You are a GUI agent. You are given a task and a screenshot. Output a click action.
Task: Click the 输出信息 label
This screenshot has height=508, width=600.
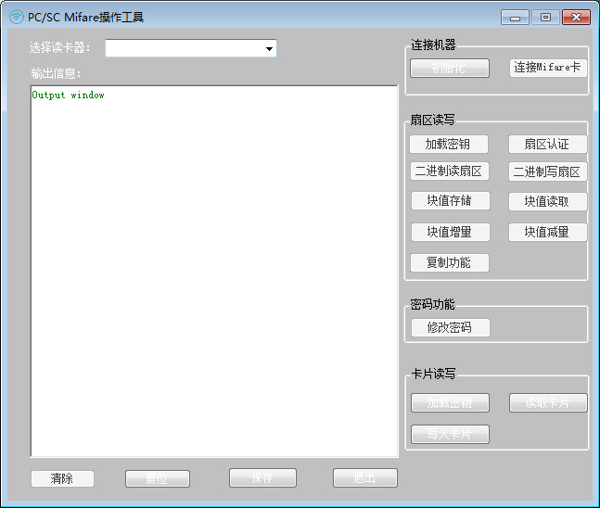[x=56, y=73]
